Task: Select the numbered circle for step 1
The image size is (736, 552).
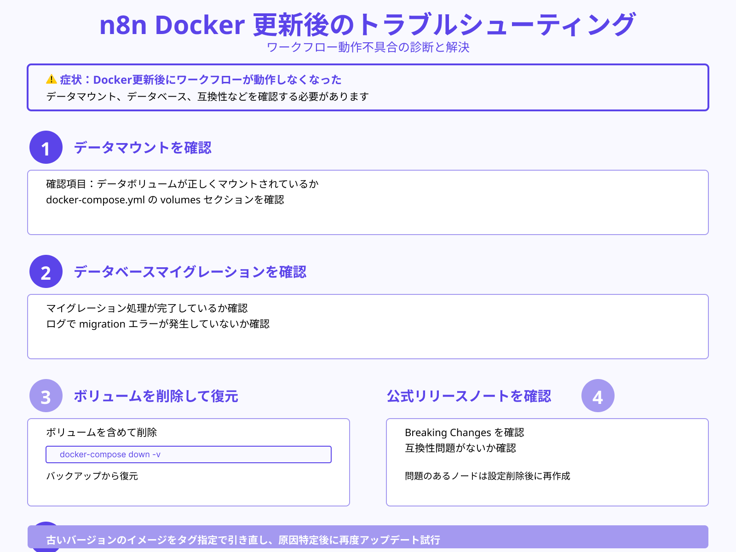Action: tap(46, 148)
